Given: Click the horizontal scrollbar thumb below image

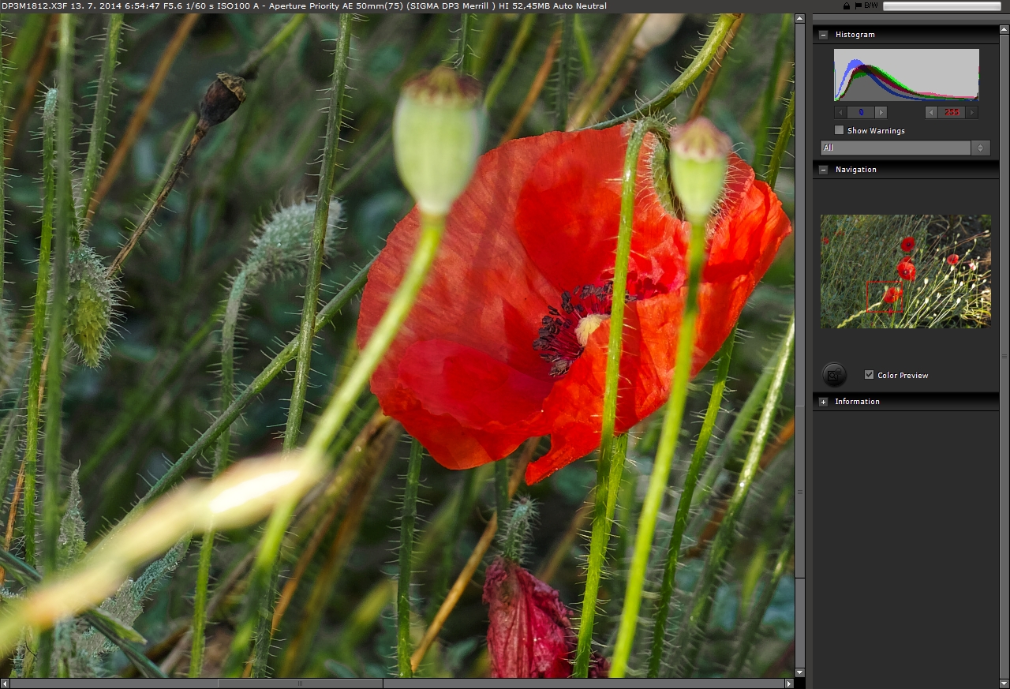Looking at the screenshot, I should pos(300,683).
